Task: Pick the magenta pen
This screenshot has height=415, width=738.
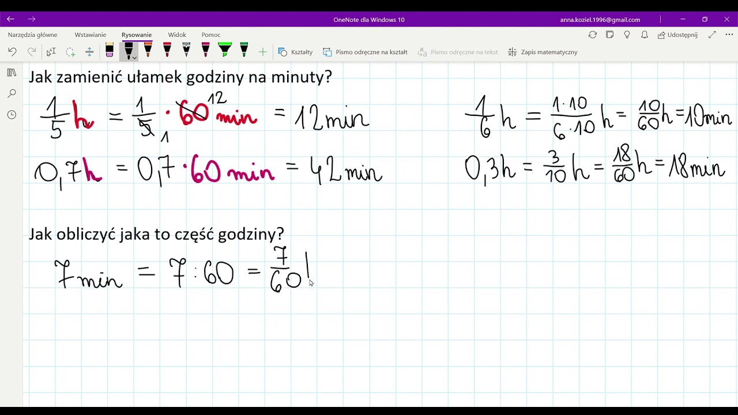Action: pyautogui.click(x=206, y=50)
